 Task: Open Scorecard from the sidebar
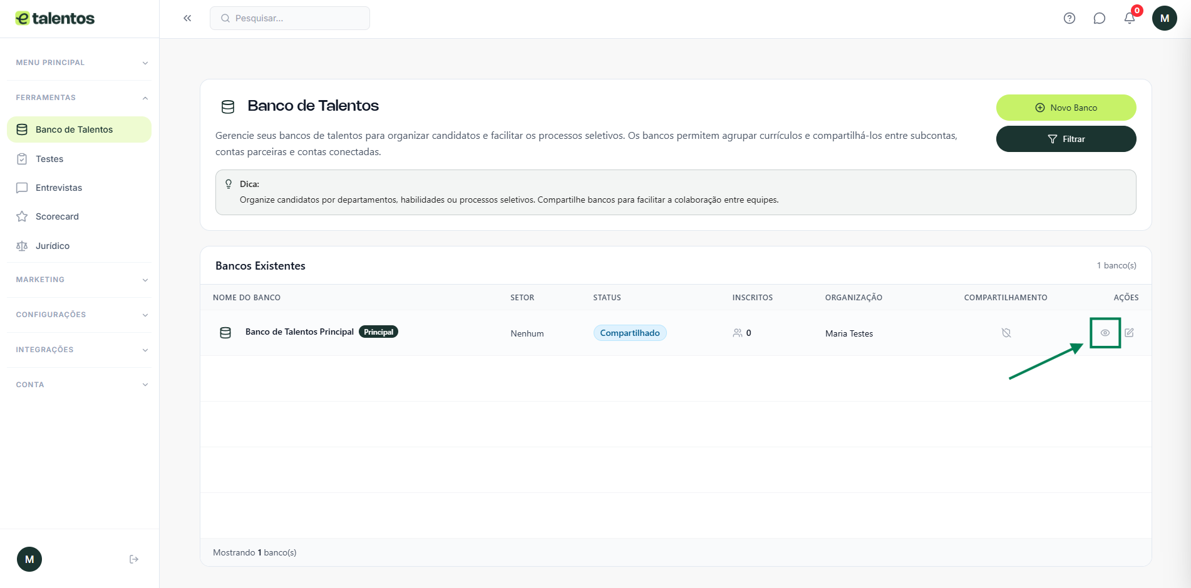pos(57,216)
